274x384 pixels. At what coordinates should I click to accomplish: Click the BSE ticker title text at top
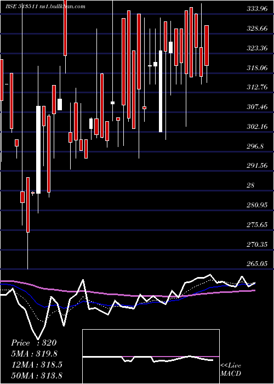point(45,7)
